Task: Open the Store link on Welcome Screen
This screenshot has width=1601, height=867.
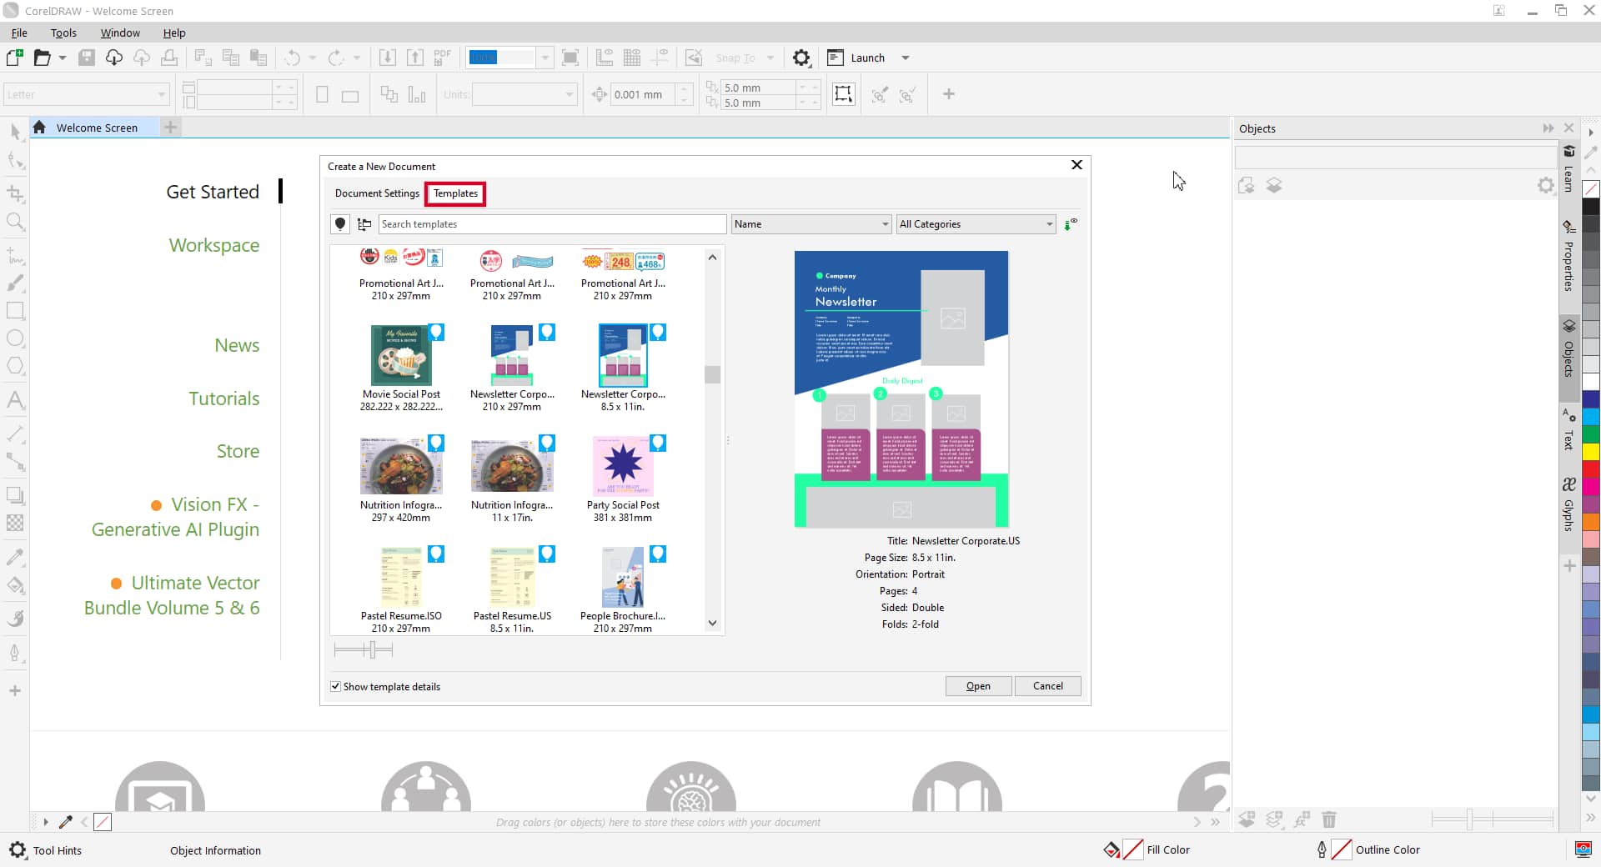Action: (238, 451)
